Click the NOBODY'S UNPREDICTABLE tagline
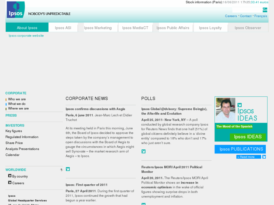The image size is (274, 205). tap(49, 14)
